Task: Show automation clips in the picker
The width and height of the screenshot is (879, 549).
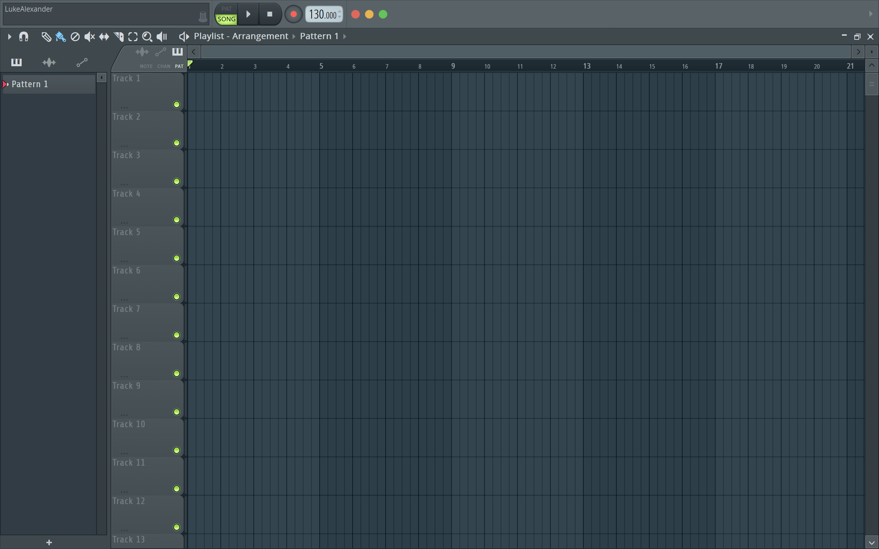Action: (82, 62)
